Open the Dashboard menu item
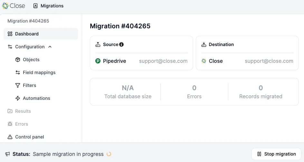 (x=41, y=34)
